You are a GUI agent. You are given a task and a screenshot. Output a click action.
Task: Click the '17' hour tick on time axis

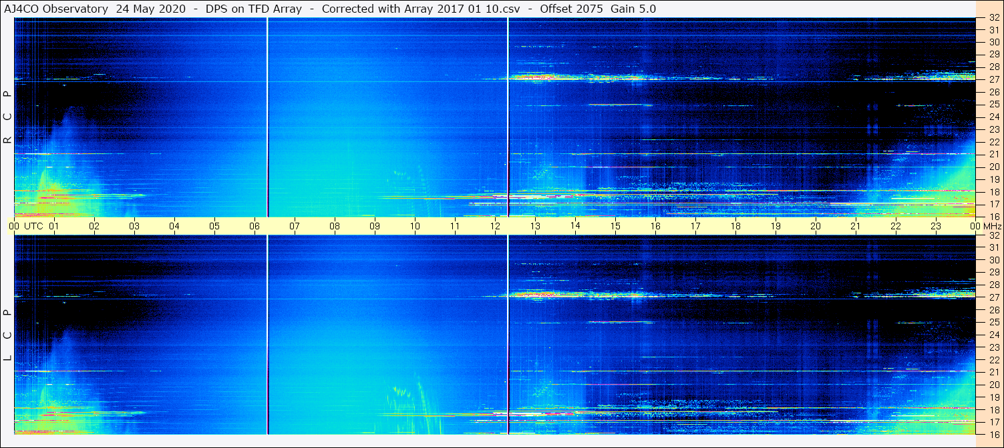coord(695,226)
